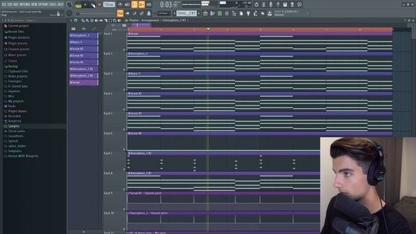This screenshot has width=416, height=234.
Task: Click the magnet snap icon in playlist toolbar
Action: [75, 20]
